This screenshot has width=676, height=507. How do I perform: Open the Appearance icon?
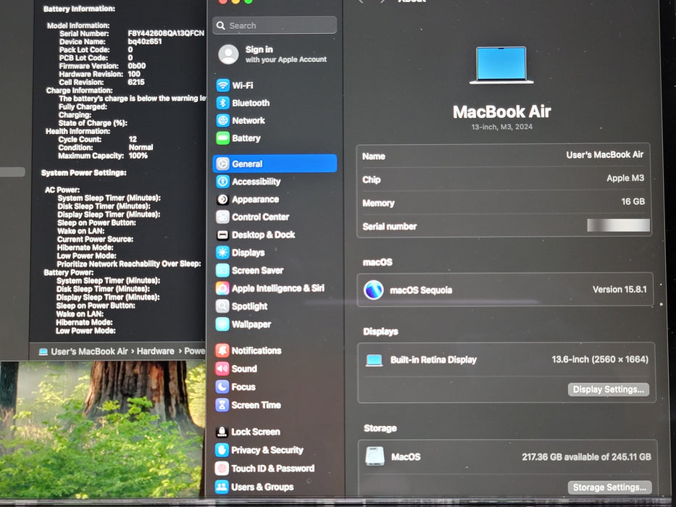[x=222, y=199]
